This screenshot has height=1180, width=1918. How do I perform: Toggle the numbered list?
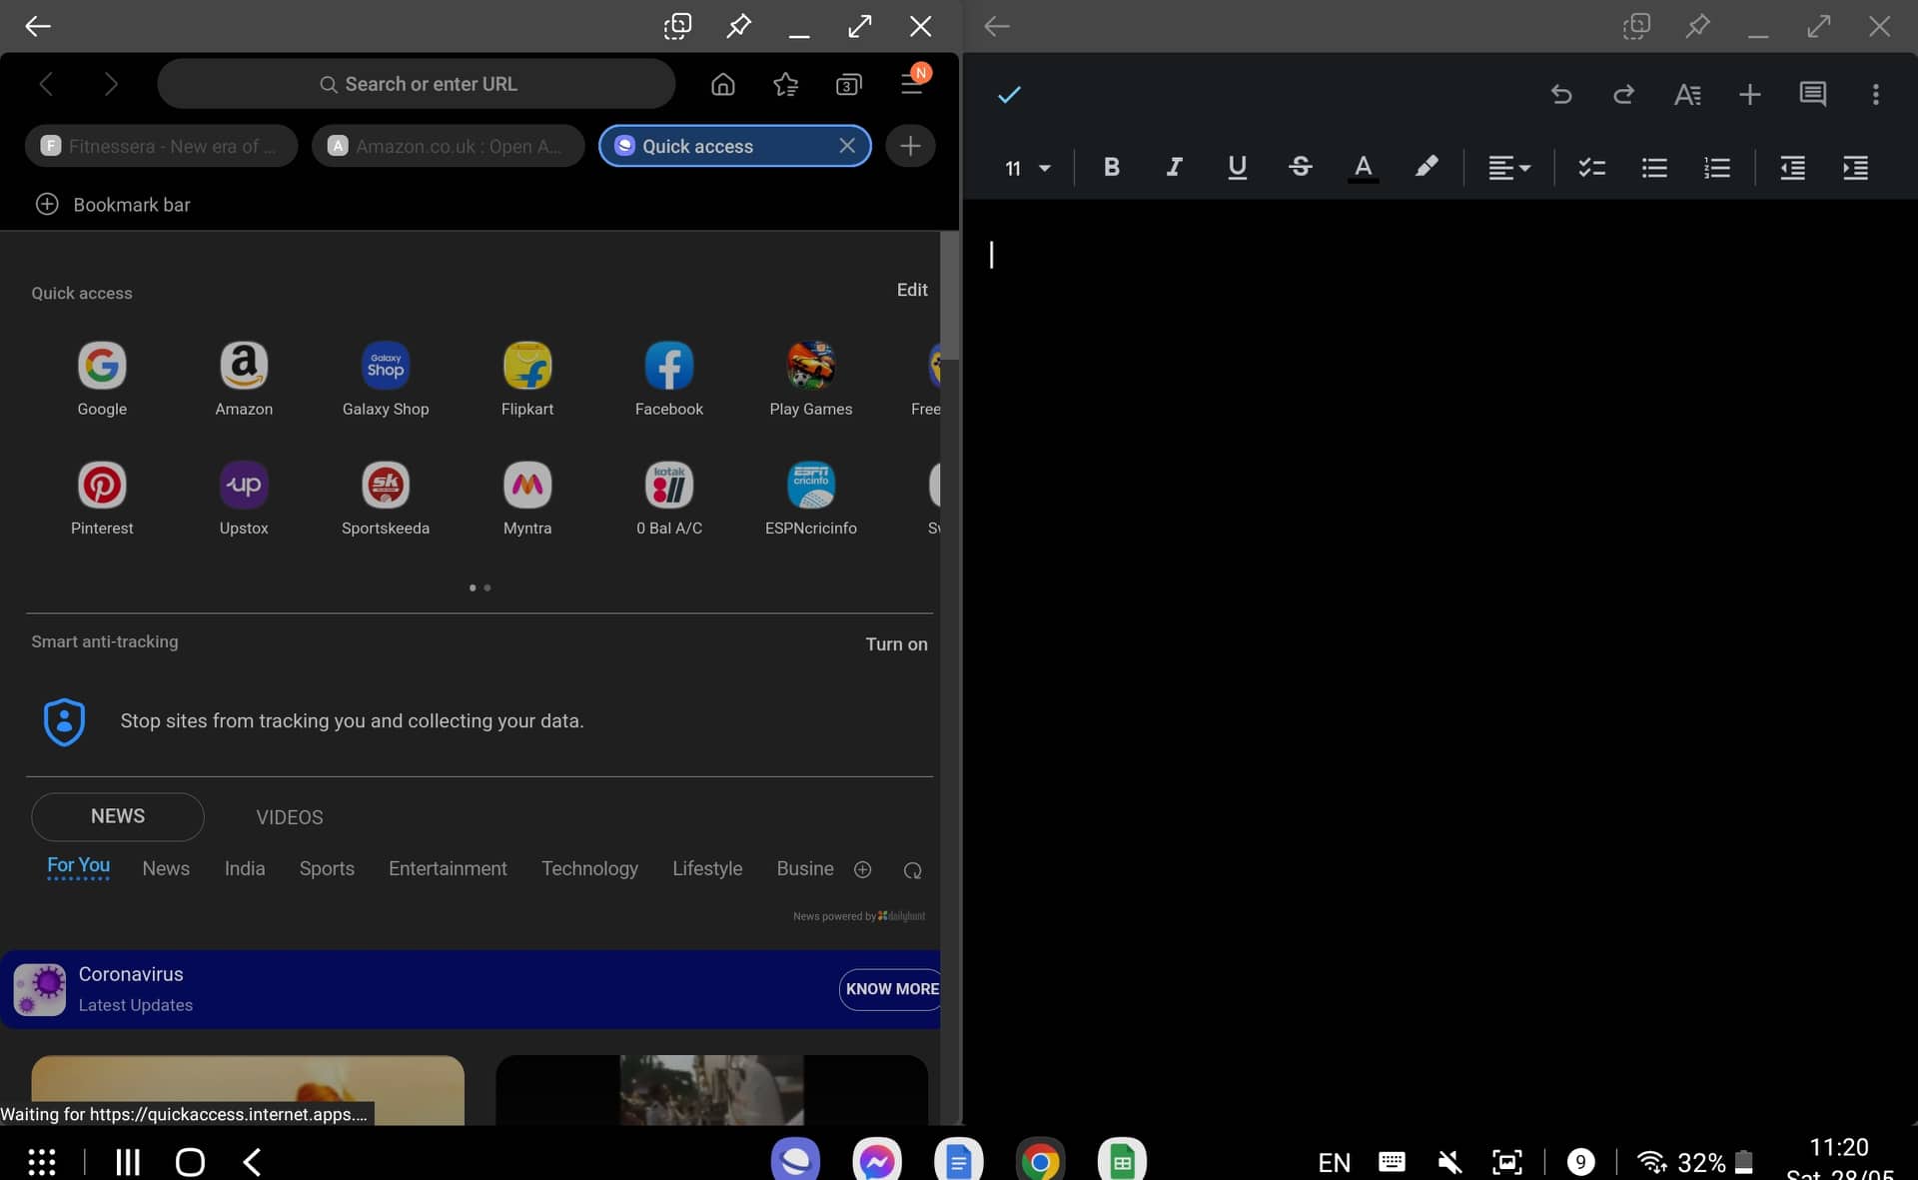pyautogui.click(x=1716, y=168)
